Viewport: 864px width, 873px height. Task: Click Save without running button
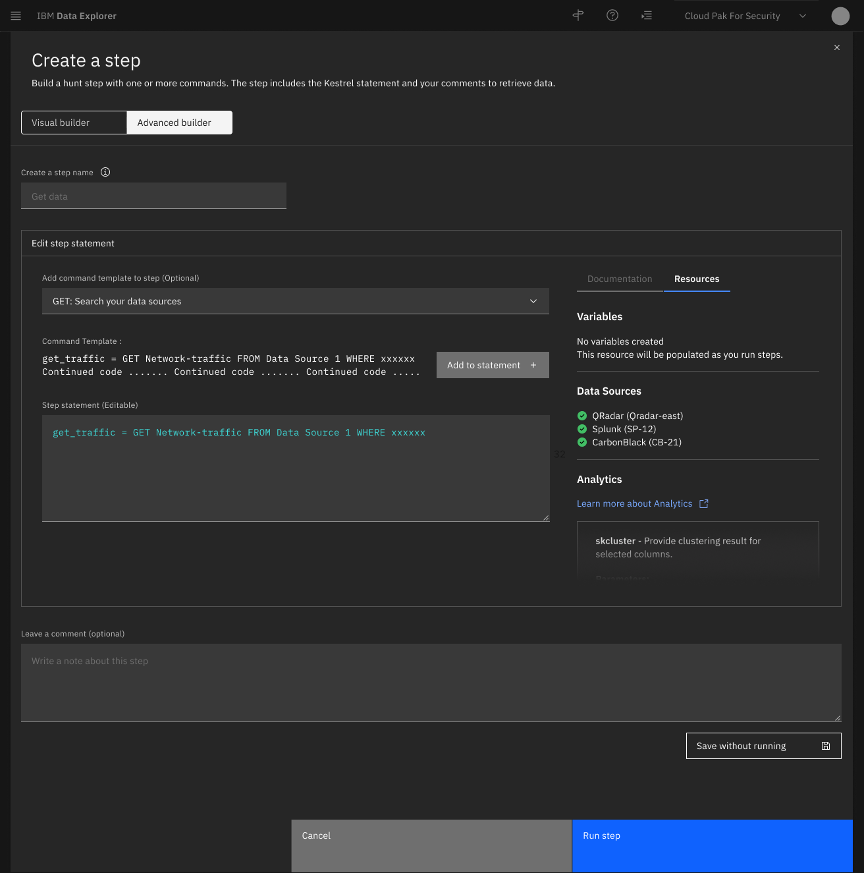[x=764, y=746]
